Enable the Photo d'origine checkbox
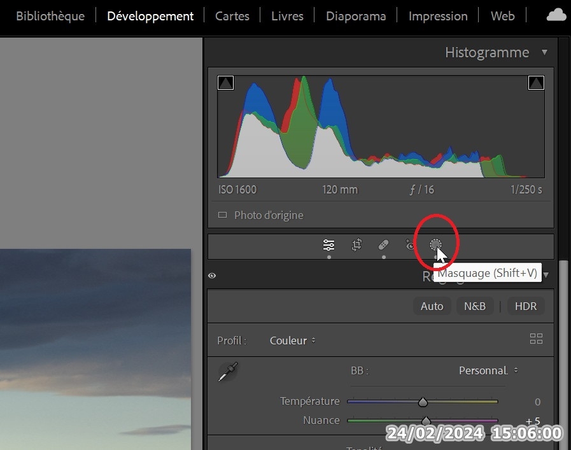571x450 pixels. (x=222, y=215)
